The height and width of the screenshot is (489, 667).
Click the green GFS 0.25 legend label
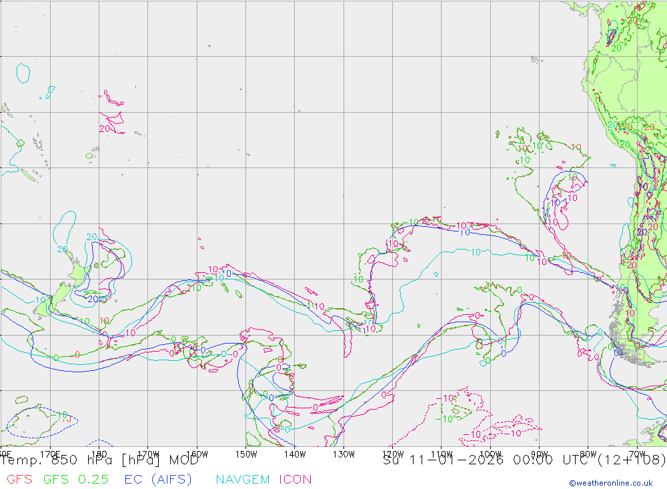click(x=76, y=479)
